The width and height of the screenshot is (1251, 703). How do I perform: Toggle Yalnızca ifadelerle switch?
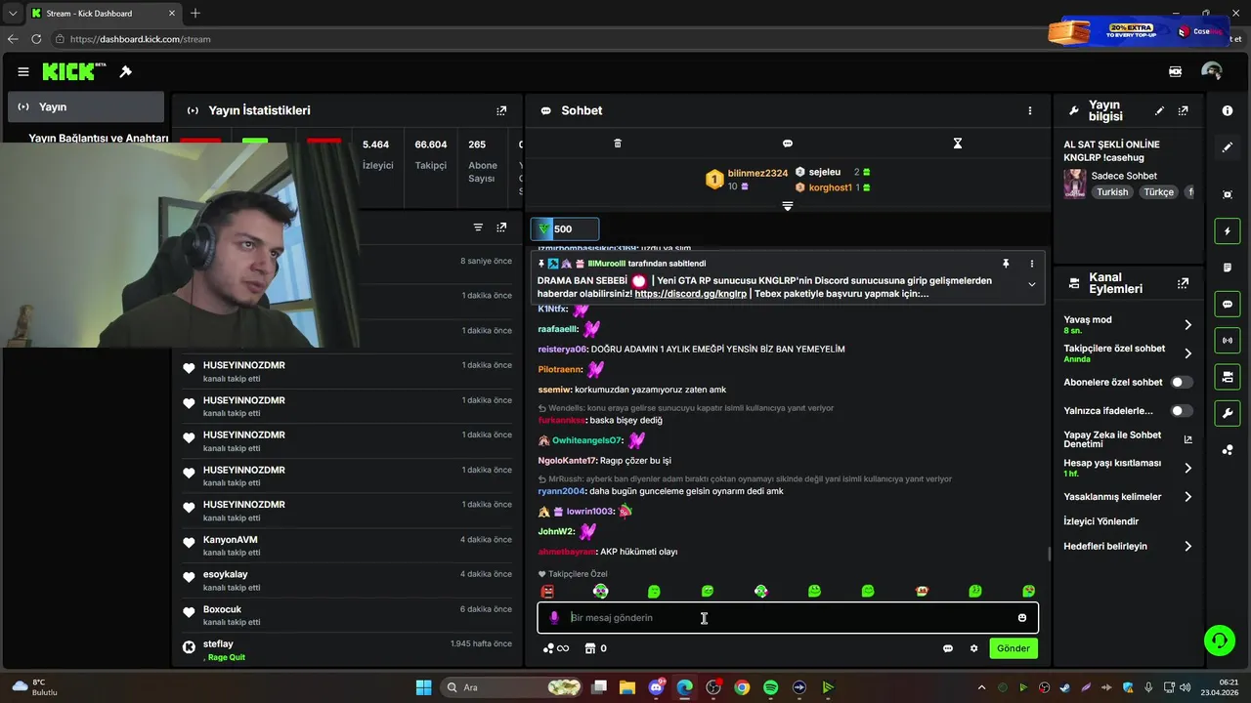point(1182,411)
